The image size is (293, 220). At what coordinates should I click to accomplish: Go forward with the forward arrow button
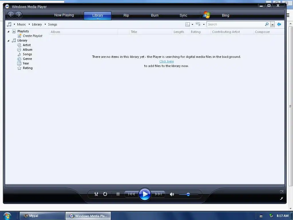[x=19, y=15]
